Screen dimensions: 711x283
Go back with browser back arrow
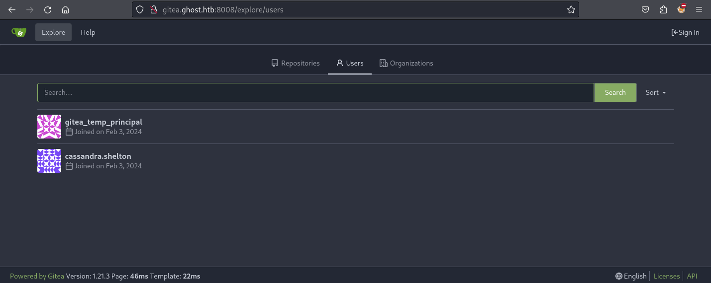click(x=12, y=9)
